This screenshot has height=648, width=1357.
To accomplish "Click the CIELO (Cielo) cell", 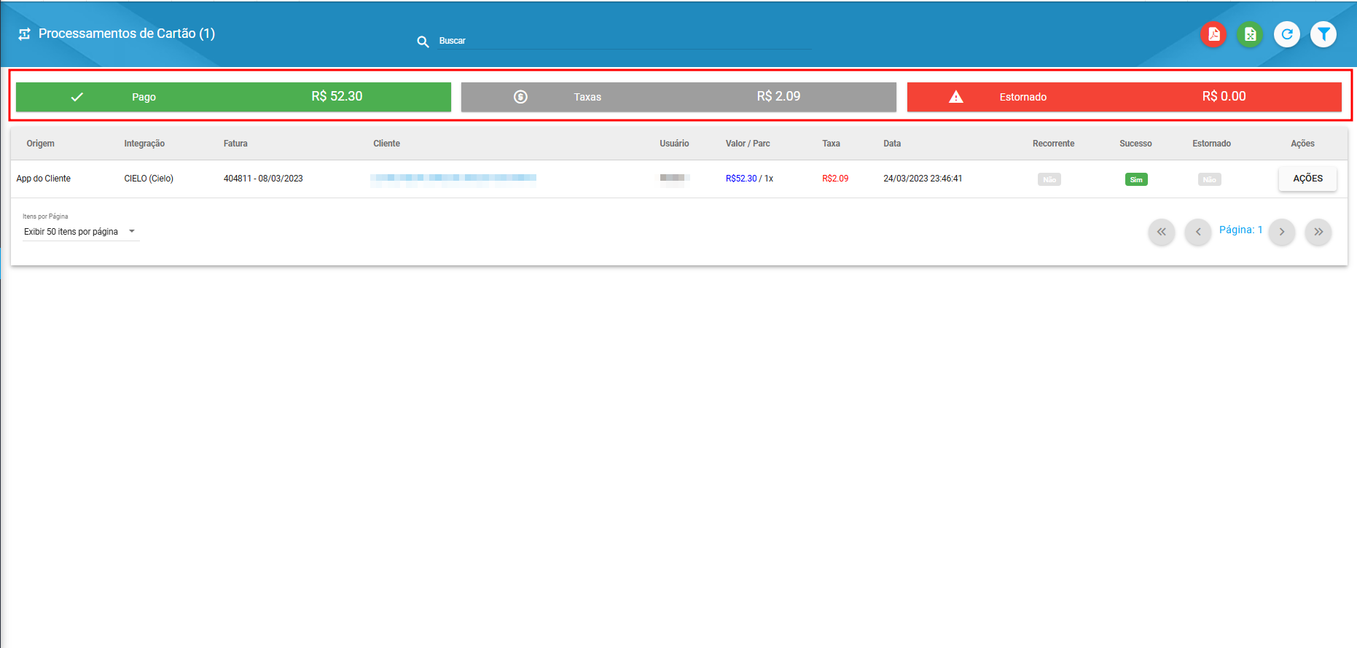I will pyautogui.click(x=149, y=179).
